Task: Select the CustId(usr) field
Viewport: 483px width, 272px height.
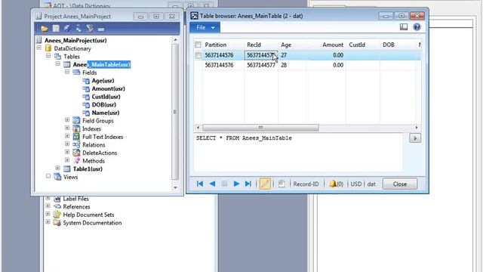Action: [x=106, y=97]
